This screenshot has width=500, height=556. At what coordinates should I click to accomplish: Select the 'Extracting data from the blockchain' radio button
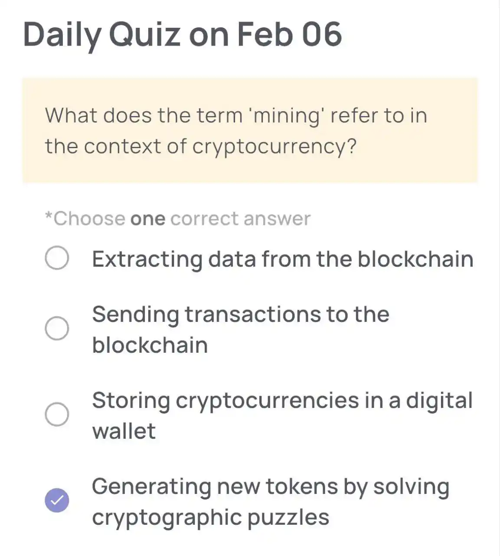click(x=57, y=258)
